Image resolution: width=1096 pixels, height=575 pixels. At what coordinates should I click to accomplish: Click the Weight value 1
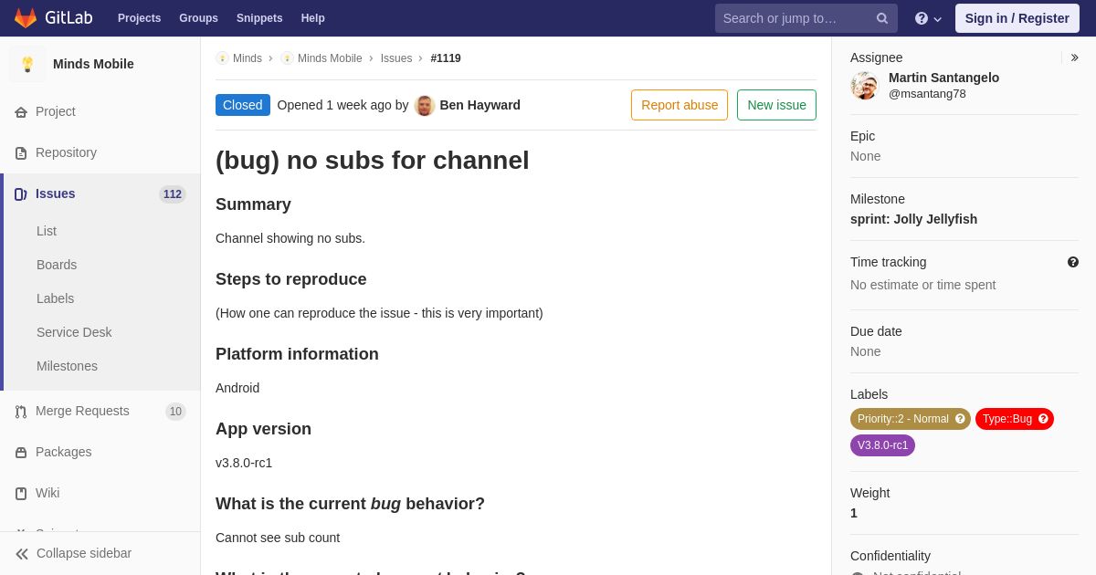click(854, 513)
